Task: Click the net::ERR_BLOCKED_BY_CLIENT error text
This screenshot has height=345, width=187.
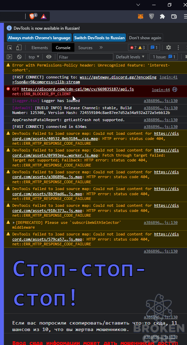Action: pyautogui.click(x=42, y=94)
